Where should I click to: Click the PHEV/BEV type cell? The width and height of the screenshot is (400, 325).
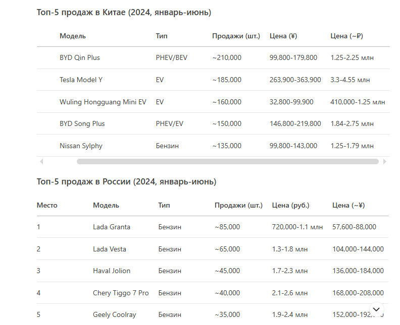[171, 57]
